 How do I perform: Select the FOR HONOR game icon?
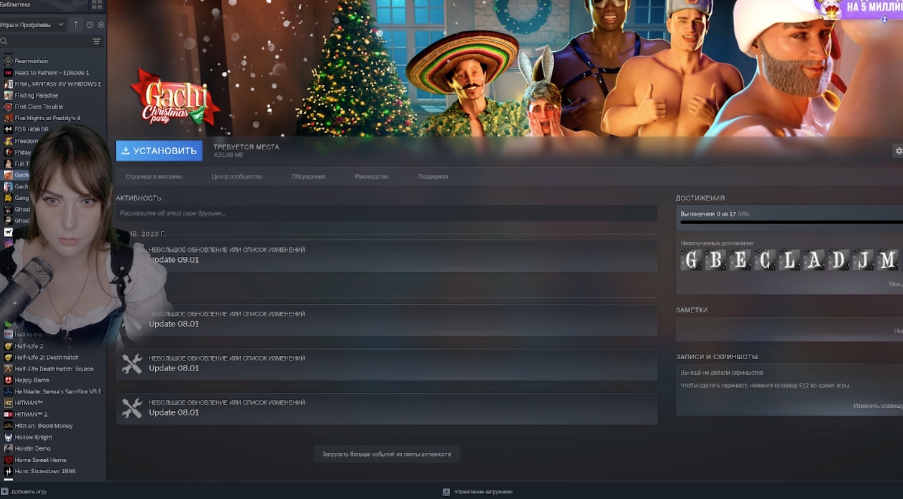[8, 130]
